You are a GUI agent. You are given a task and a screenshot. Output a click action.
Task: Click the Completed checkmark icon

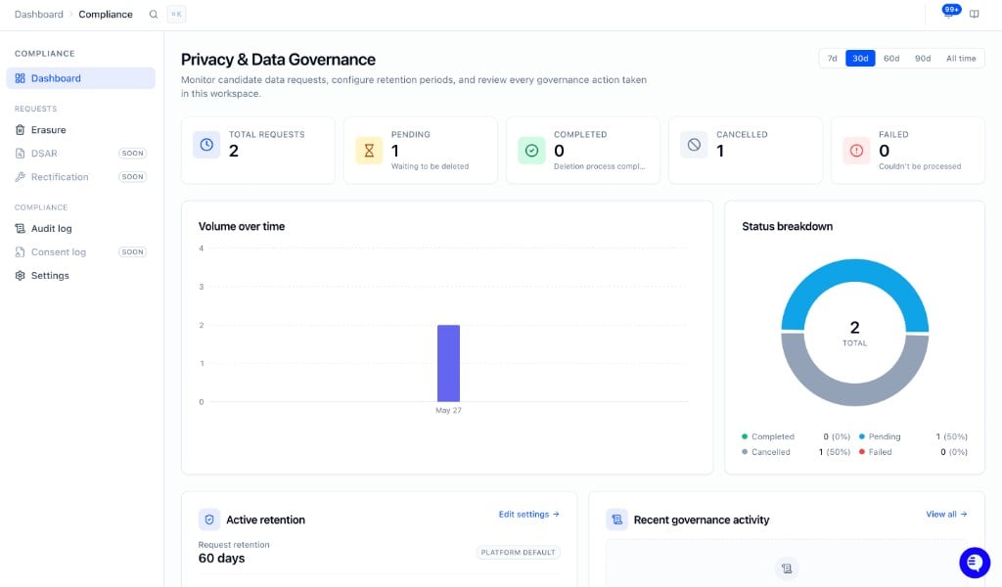(531, 151)
